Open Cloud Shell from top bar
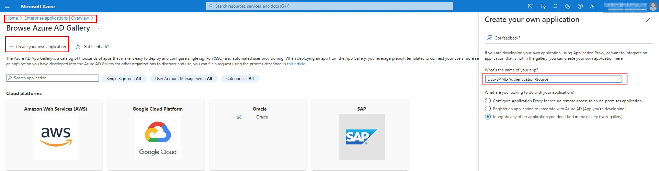 pyautogui.click(x=531, y=6)
